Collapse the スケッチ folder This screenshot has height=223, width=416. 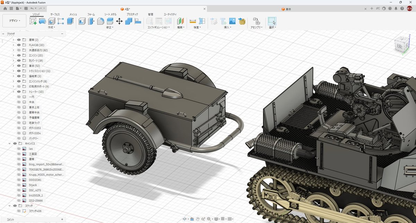point(9,206)
